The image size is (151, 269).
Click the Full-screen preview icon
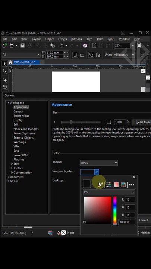pyautogui.click(x=139, y=46)
